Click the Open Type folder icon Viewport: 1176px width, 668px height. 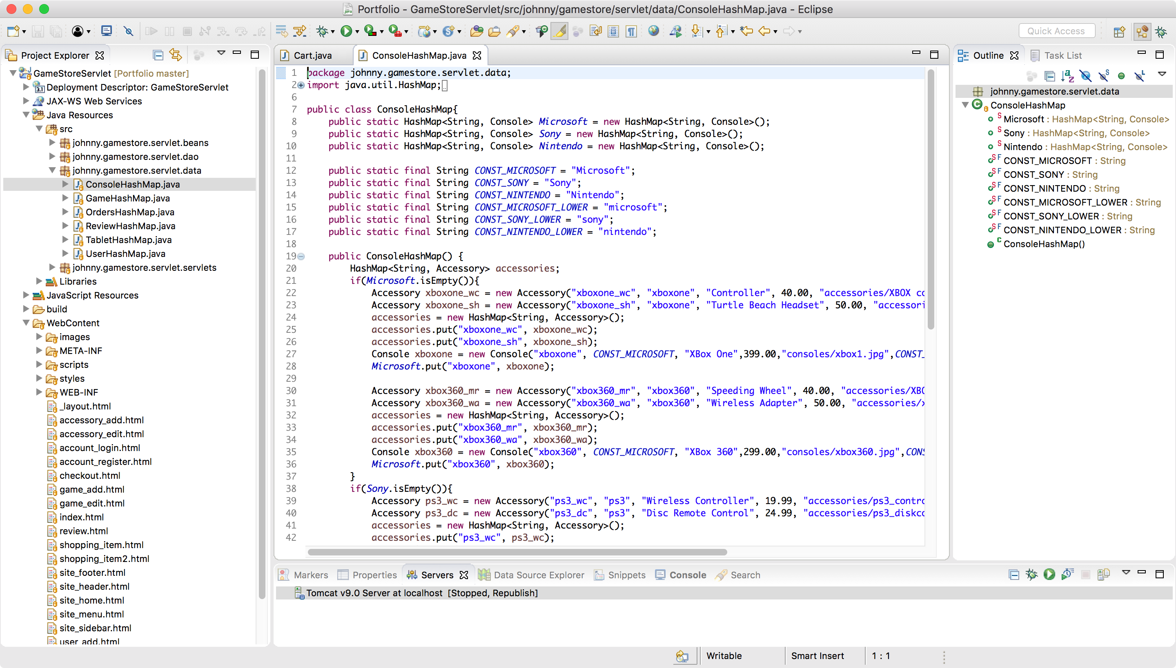477,31
